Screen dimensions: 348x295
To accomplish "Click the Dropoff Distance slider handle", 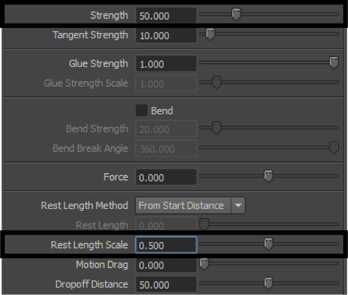I will (269, 284).
